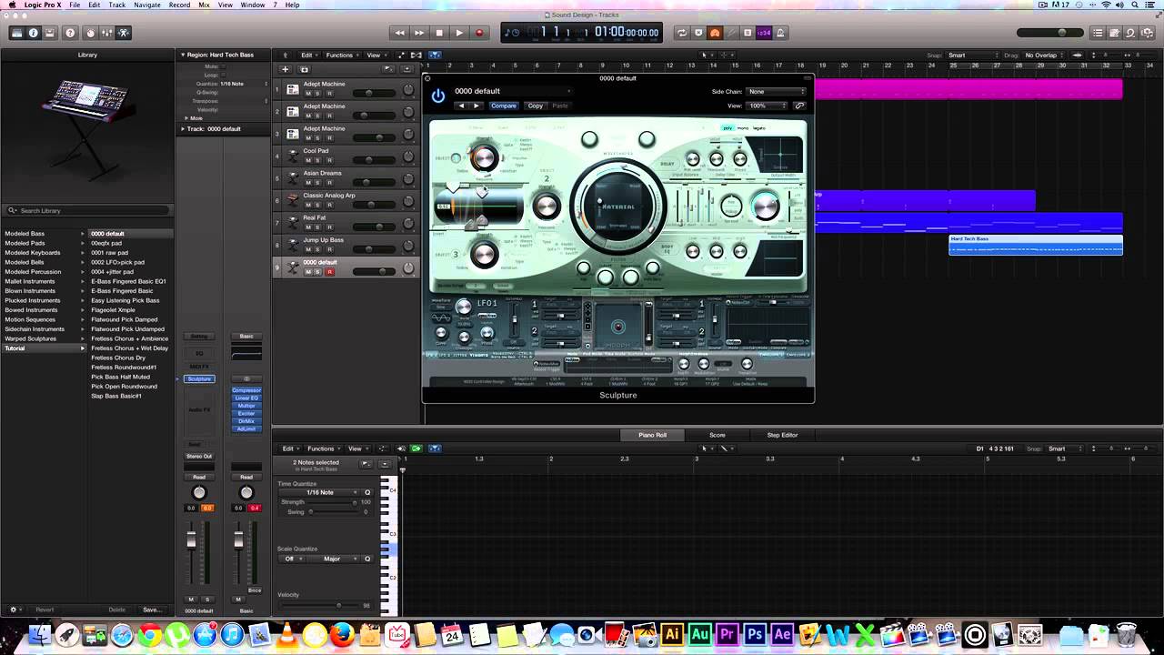Screen dimensions: 1164x655
Task: Toggle Sculpture plugin power button
Action: [438, 96]
